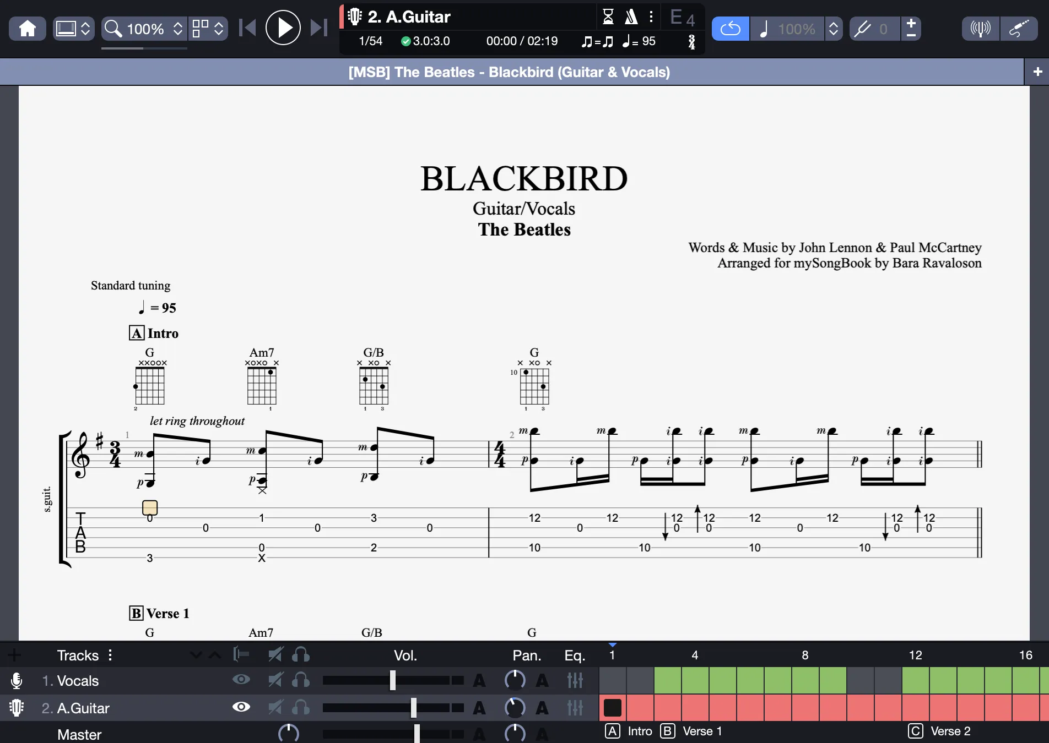Jump to Verse 2 section in timeline
1049x743 pixels.
940,731
